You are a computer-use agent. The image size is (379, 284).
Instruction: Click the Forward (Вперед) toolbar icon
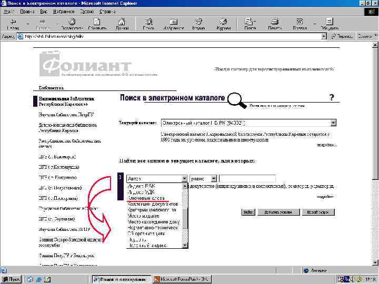coord(43,24)
